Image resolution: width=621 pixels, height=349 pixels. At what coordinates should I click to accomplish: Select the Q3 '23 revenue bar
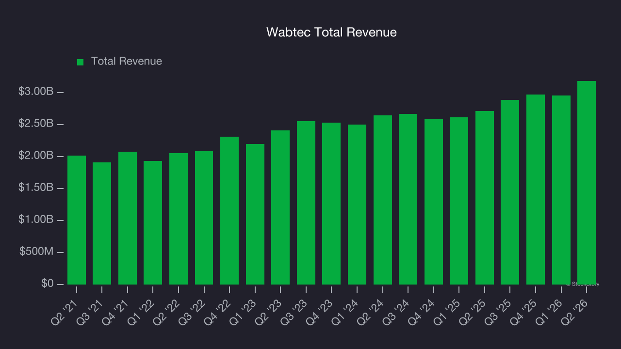coord(306,203)
